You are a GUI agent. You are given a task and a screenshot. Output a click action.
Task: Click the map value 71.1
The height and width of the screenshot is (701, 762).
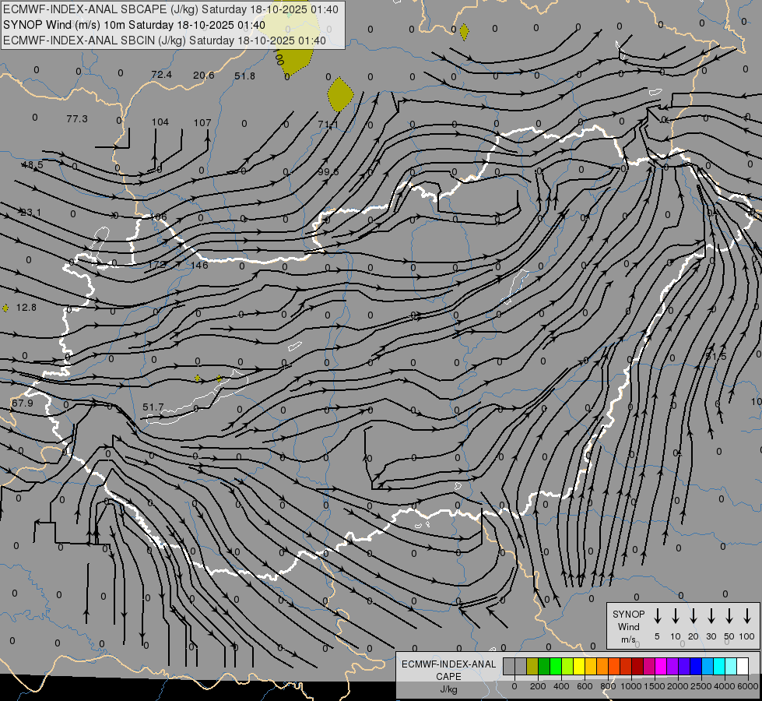[x=328, y=125]
